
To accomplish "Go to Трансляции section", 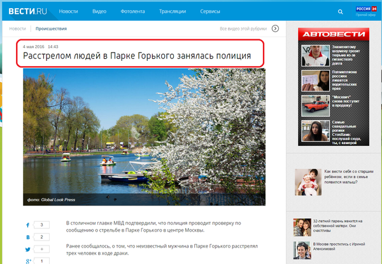I will click(x=177, y=12).
